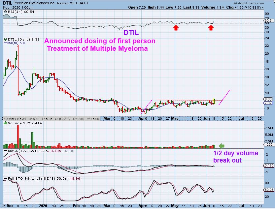Click the Volume 1.3M header value
This screenshot has width=275, height=209.
pyautogui.click(x=213, y=7)
